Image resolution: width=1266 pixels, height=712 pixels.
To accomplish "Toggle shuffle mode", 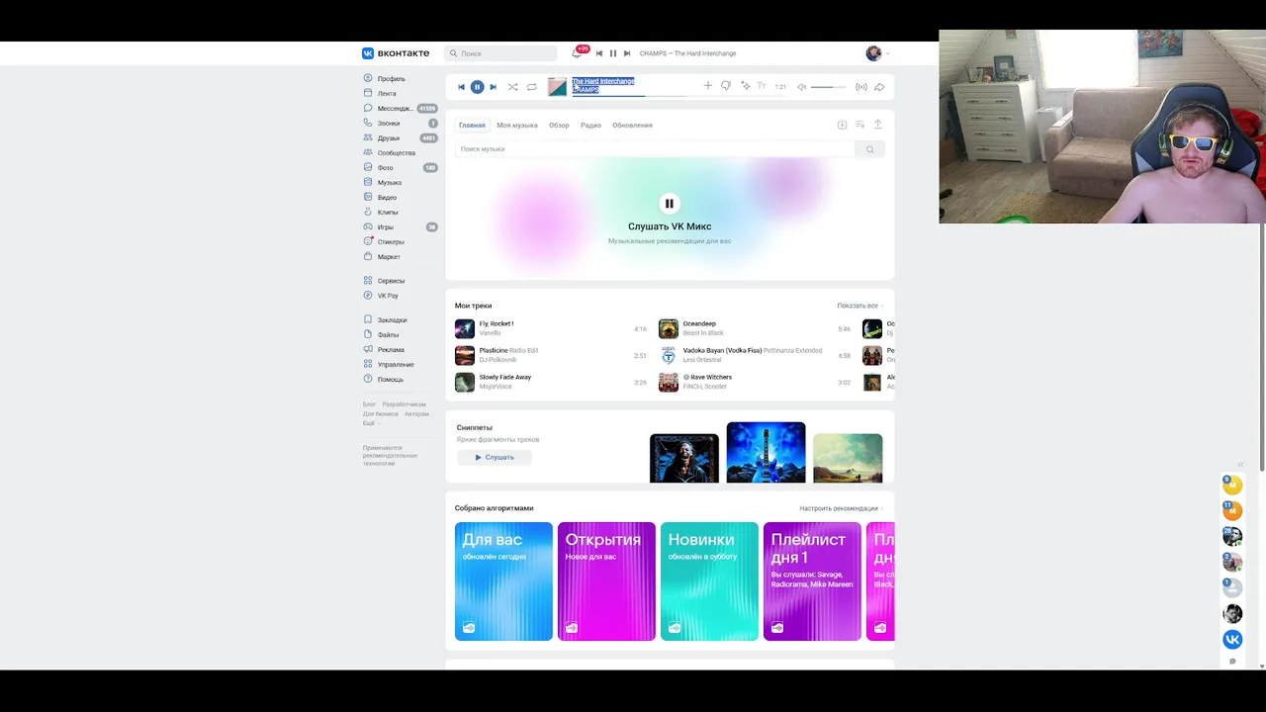I will (x=512, y=87).
